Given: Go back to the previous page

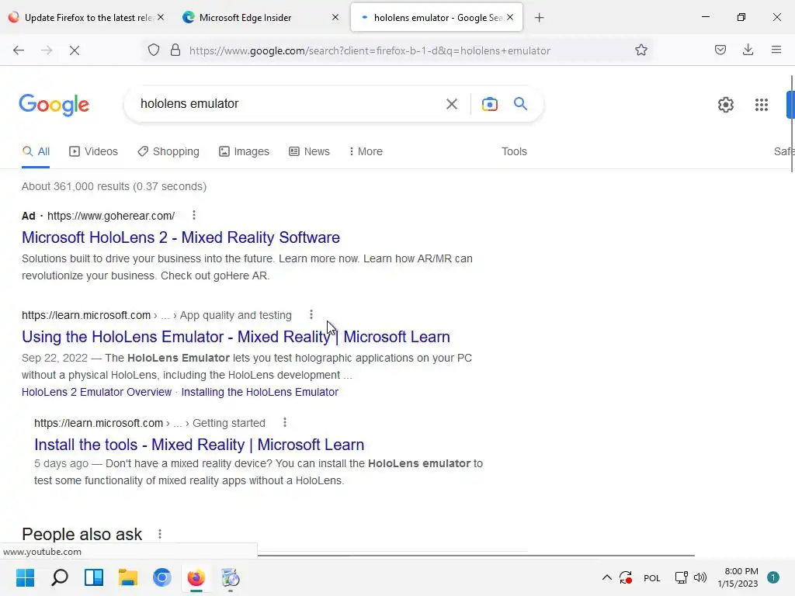Looking at the screenshot, I should pos(19,50).
